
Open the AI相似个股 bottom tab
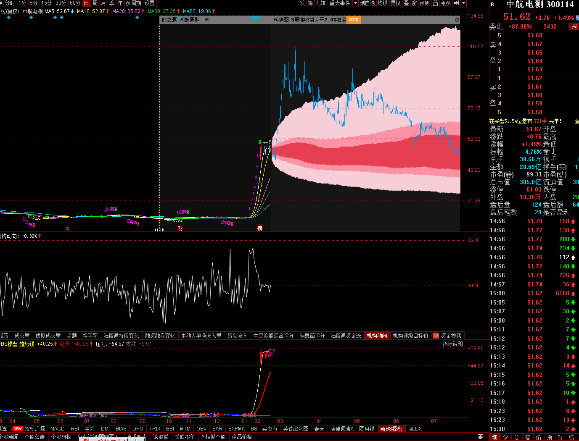click(214, 437)
